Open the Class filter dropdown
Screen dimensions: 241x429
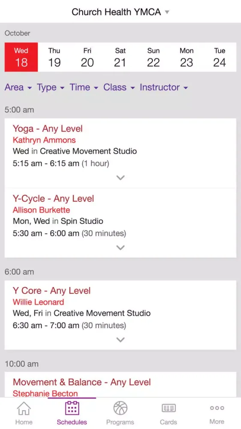tap(119, 87)
